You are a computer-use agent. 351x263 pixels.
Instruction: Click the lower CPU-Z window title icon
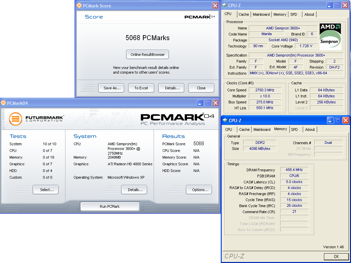click(x=225, y=120)
